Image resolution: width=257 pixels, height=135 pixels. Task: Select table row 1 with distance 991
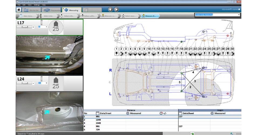tap(162, 116)
